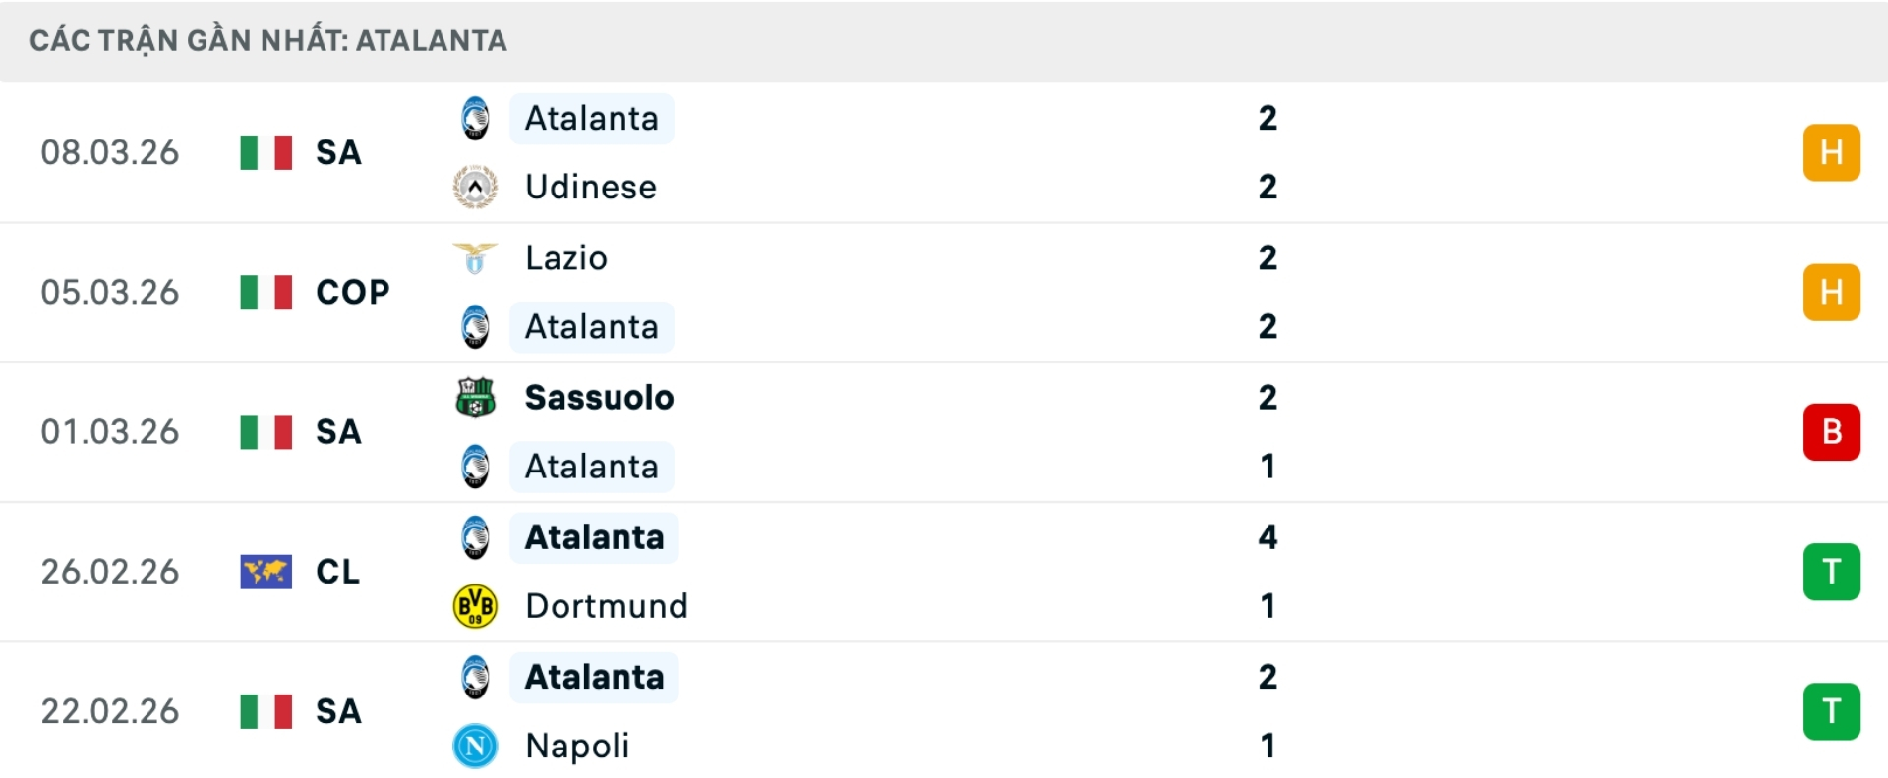Click the Atalanta team name link in the Napoli match
Screen dimensions: 1888x778
pos(593,676)
